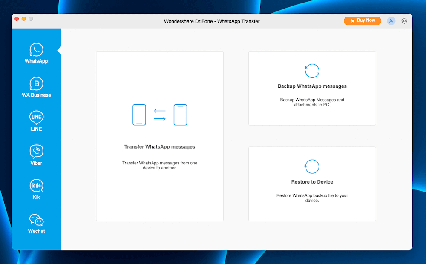
Task: Click the "WhatsApp" sidebar label
Action: [x=36, y=61]
